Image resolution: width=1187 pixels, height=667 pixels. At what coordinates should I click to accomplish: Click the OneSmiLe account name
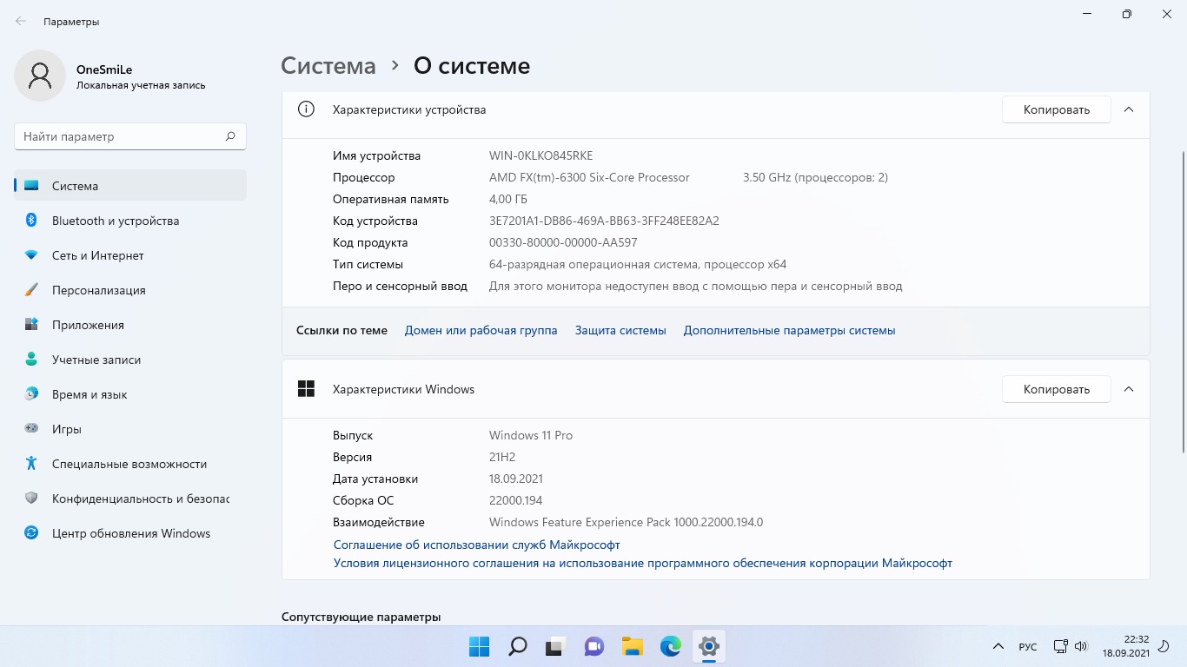pyautogui.click(x=104, y=69)
